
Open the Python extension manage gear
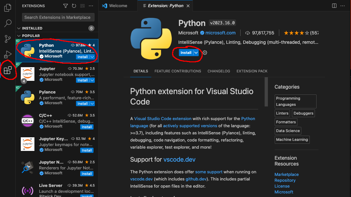[x=205, y=53]
